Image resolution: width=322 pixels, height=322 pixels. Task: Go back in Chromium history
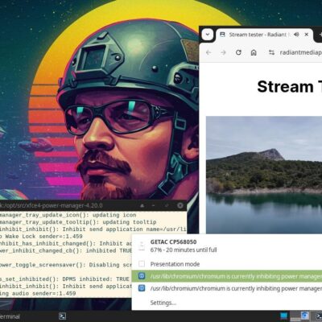[208, 52]
